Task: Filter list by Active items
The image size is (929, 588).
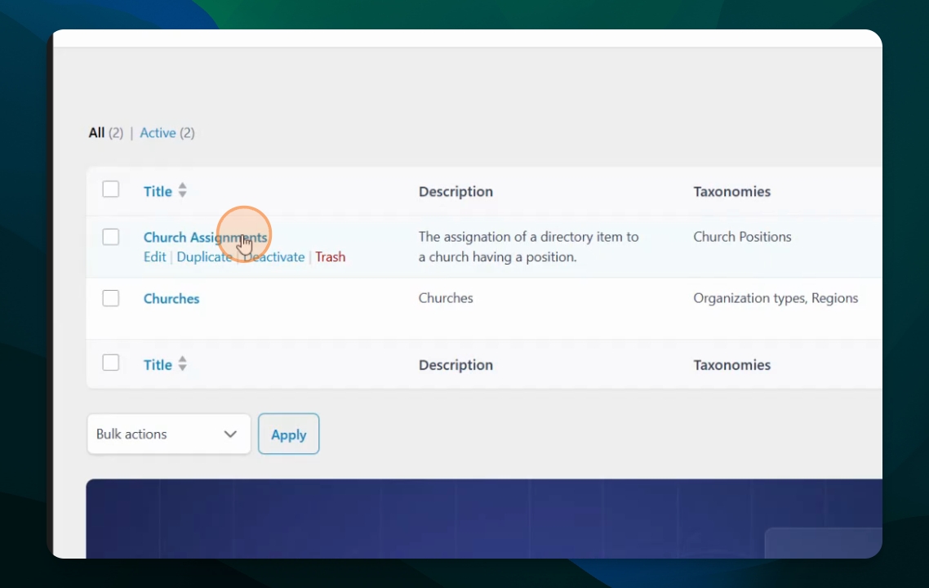Action: pyautogui.click(x=158, y=133)
